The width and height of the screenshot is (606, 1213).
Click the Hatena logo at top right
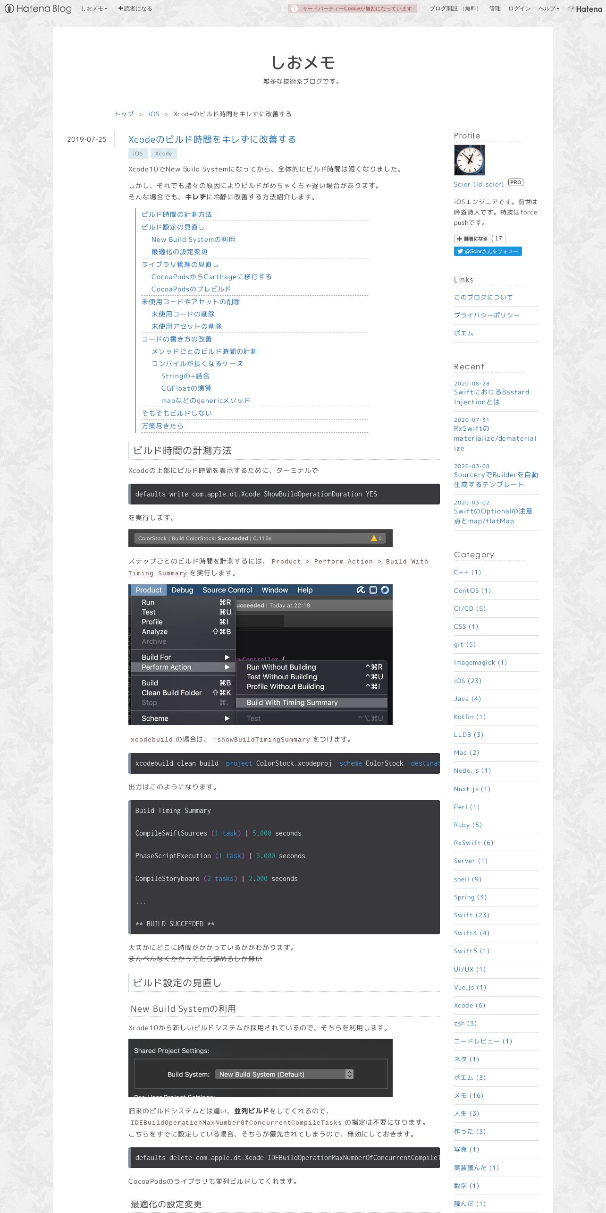pyautogui.click(x=585, y=9)
